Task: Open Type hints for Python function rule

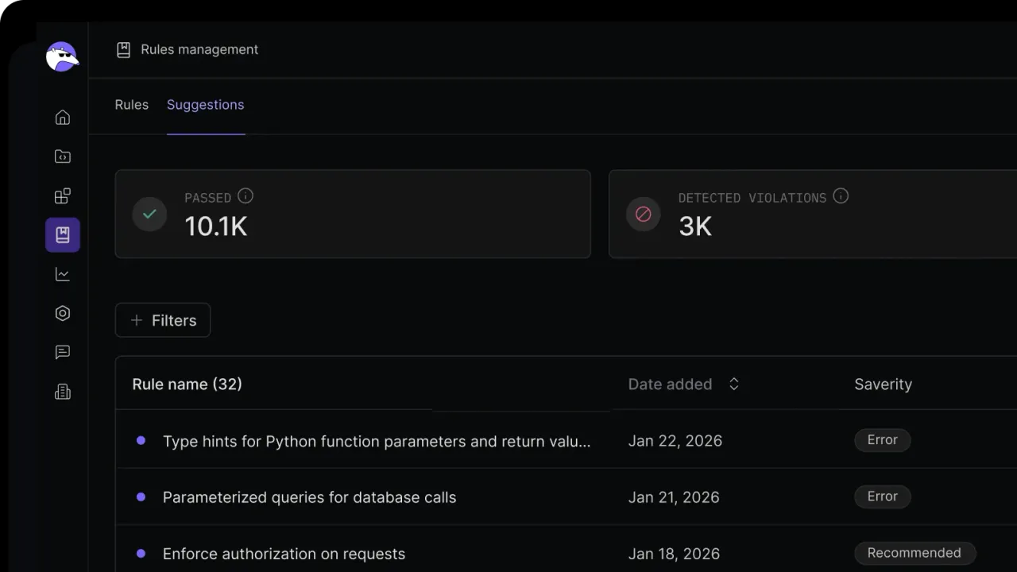Action: point(377,441)
